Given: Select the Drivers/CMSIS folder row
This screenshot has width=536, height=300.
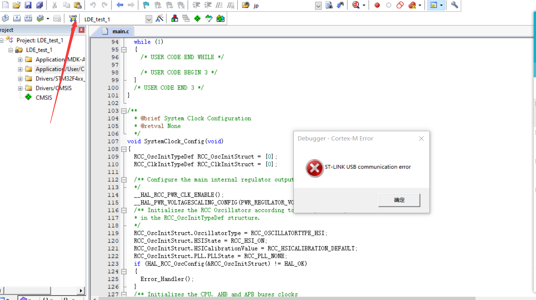Looking at the screenshot, I should click(53, 88).
